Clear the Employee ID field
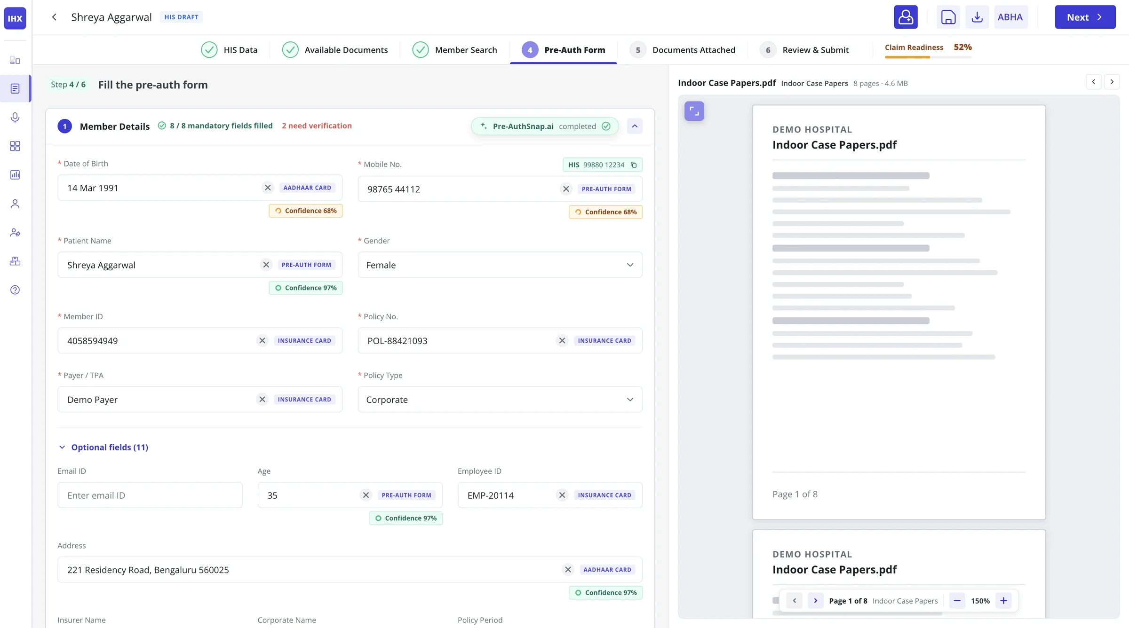 coord(562,495)
